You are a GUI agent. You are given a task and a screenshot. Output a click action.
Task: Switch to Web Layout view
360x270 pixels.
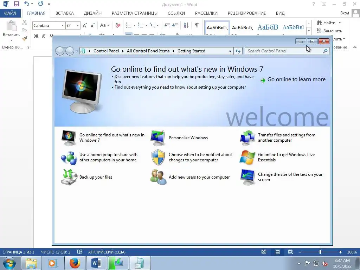click(291, 252)
